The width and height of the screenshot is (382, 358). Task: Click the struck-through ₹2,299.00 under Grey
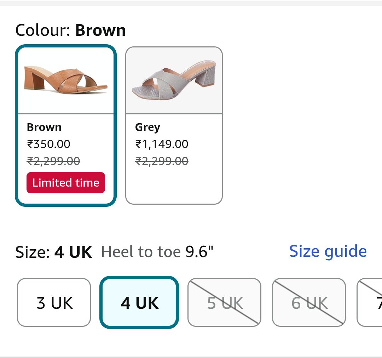coord(162,161)
